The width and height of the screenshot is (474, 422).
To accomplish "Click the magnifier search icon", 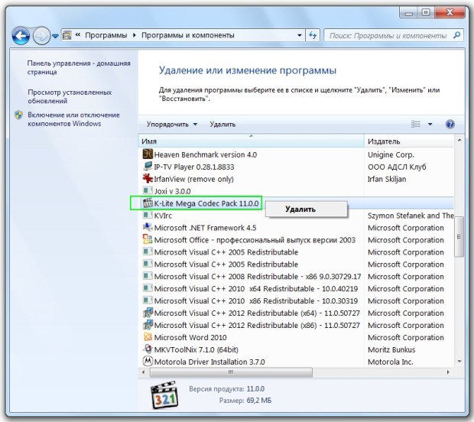I will (x=457, y=35).
